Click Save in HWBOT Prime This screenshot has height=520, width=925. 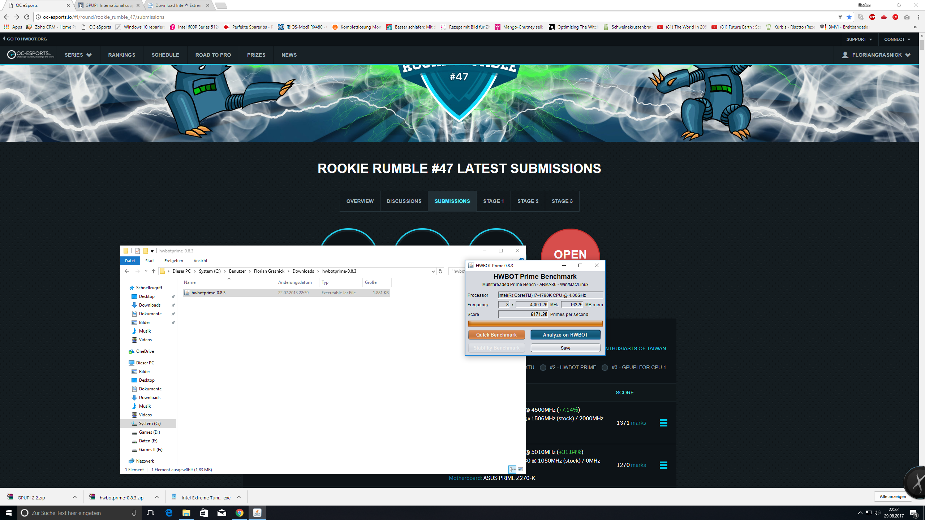(x=565, y=348)
